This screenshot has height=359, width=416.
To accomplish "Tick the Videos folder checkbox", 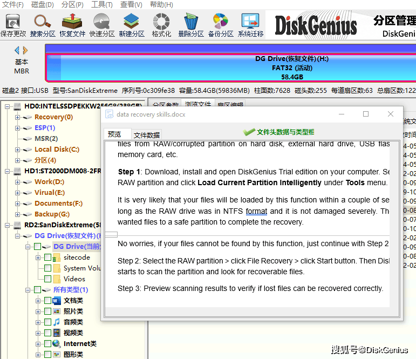I will (48, 279).
